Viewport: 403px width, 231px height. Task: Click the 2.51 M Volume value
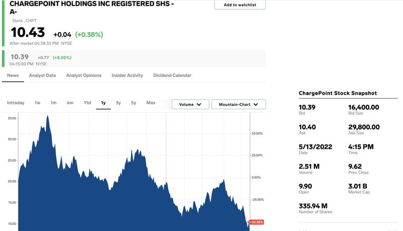point(309,167)
